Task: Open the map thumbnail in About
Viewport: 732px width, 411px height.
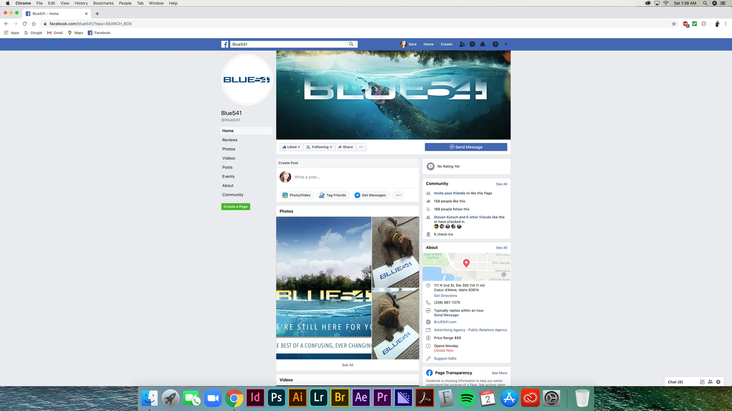Action: [466, 267]
